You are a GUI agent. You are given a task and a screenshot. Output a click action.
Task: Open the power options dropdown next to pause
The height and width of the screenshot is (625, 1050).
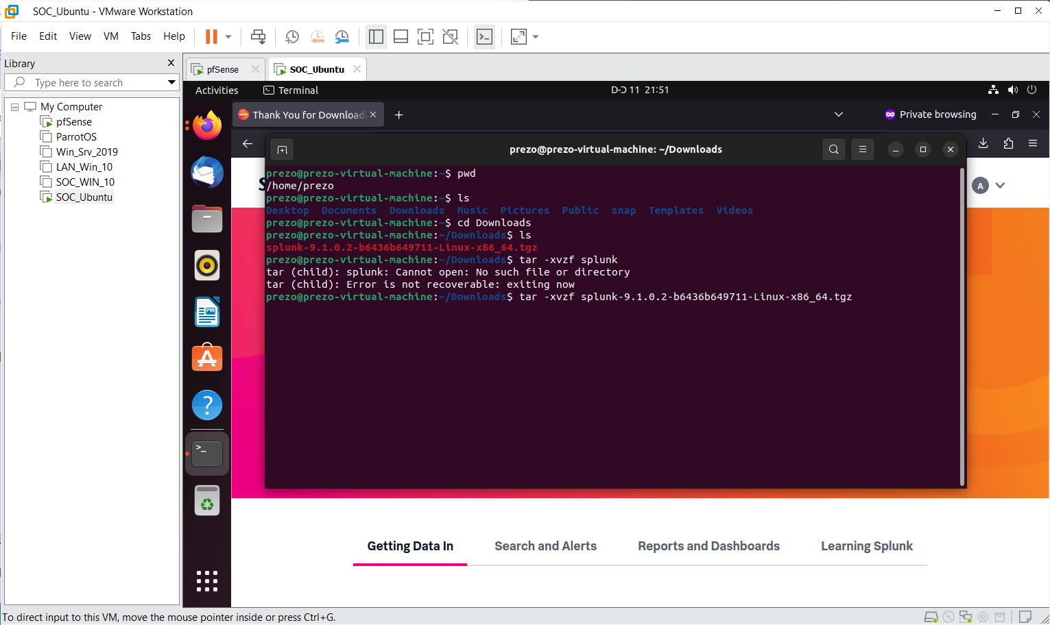tap(228, 37)
